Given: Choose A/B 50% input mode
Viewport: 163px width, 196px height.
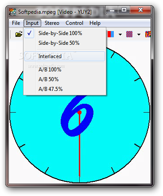Looking at the screenshot, I should click(65, 79).
